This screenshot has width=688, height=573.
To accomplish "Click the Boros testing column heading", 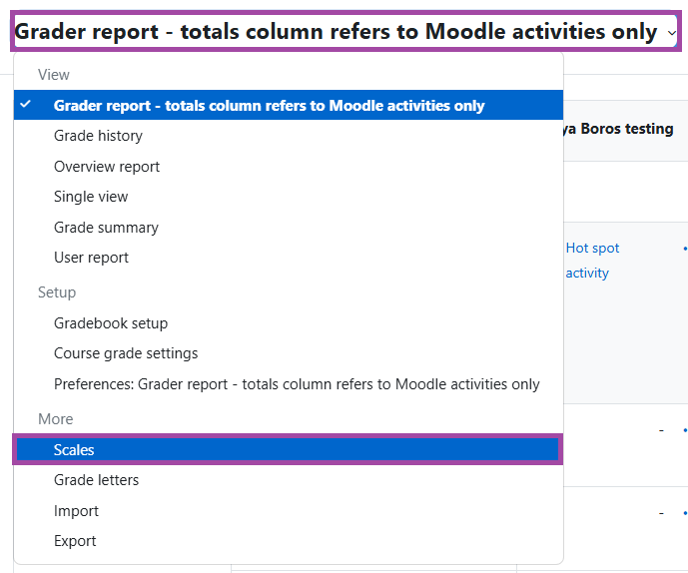I will click(x=619, y=129).
